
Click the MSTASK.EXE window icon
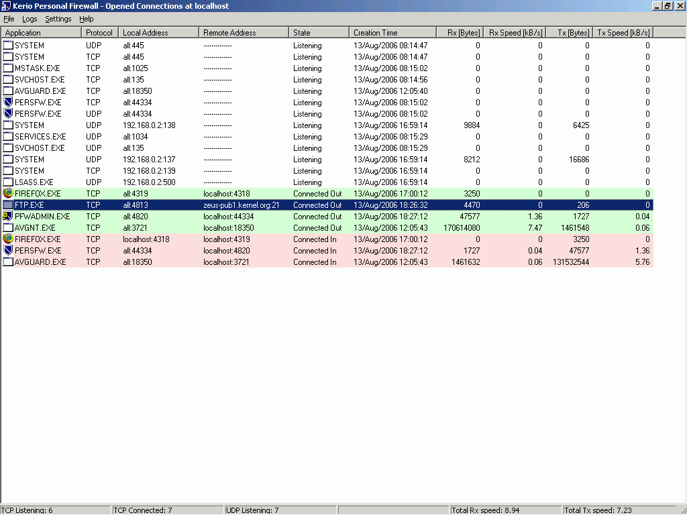tap(8, 68)
